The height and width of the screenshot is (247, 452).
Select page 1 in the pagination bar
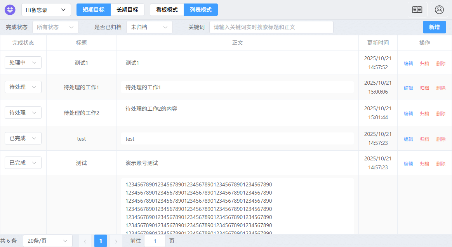101,241
